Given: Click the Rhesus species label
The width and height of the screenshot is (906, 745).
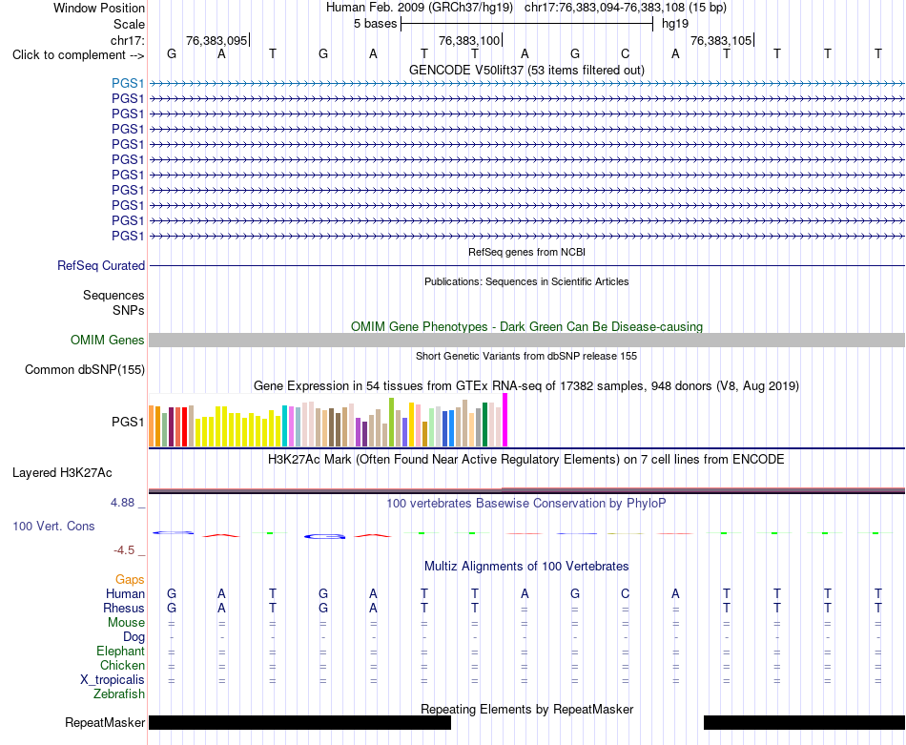Looking at the screenshot, I should coord(124,608).
